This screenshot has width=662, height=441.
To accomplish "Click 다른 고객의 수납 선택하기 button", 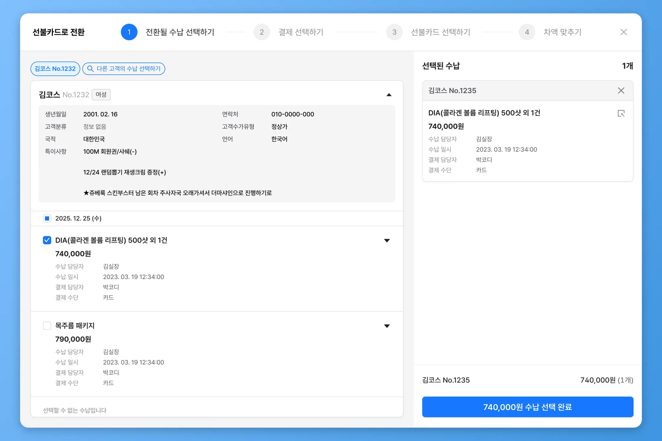I will pos(128,69).
